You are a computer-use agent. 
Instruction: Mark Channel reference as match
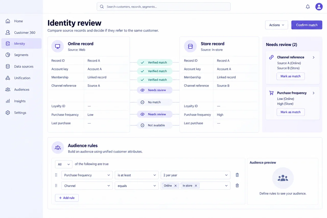tap(291, 76)
